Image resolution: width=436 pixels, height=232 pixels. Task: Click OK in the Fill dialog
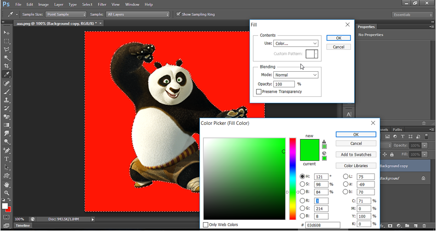point(338,38)
